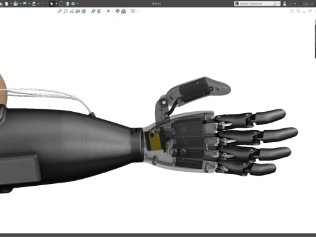Click the Zoom to Fit magnifier

(x=59, y=11)
